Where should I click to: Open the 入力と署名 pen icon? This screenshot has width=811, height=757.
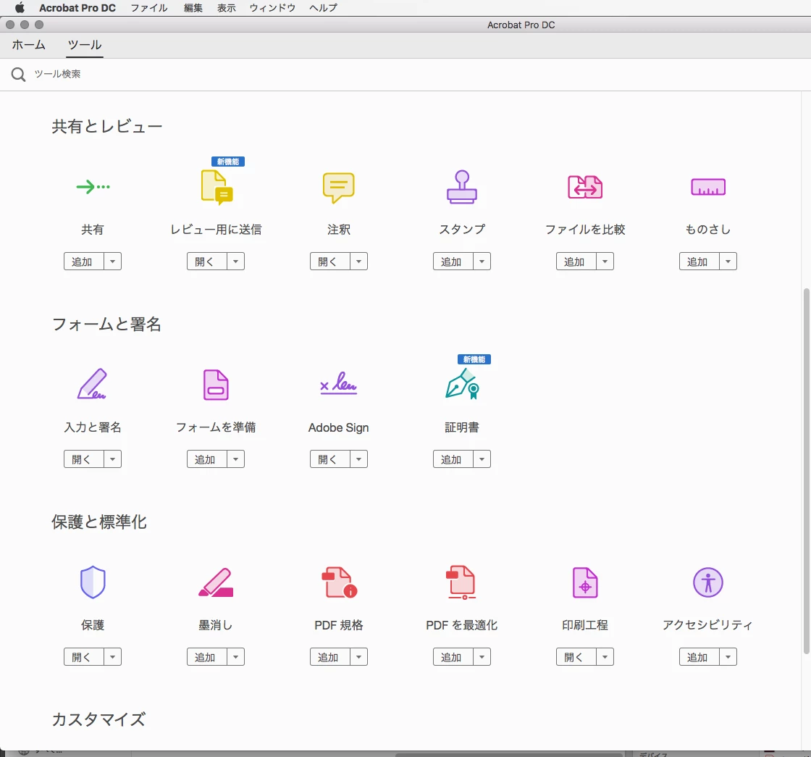click(x=92, y=384)
